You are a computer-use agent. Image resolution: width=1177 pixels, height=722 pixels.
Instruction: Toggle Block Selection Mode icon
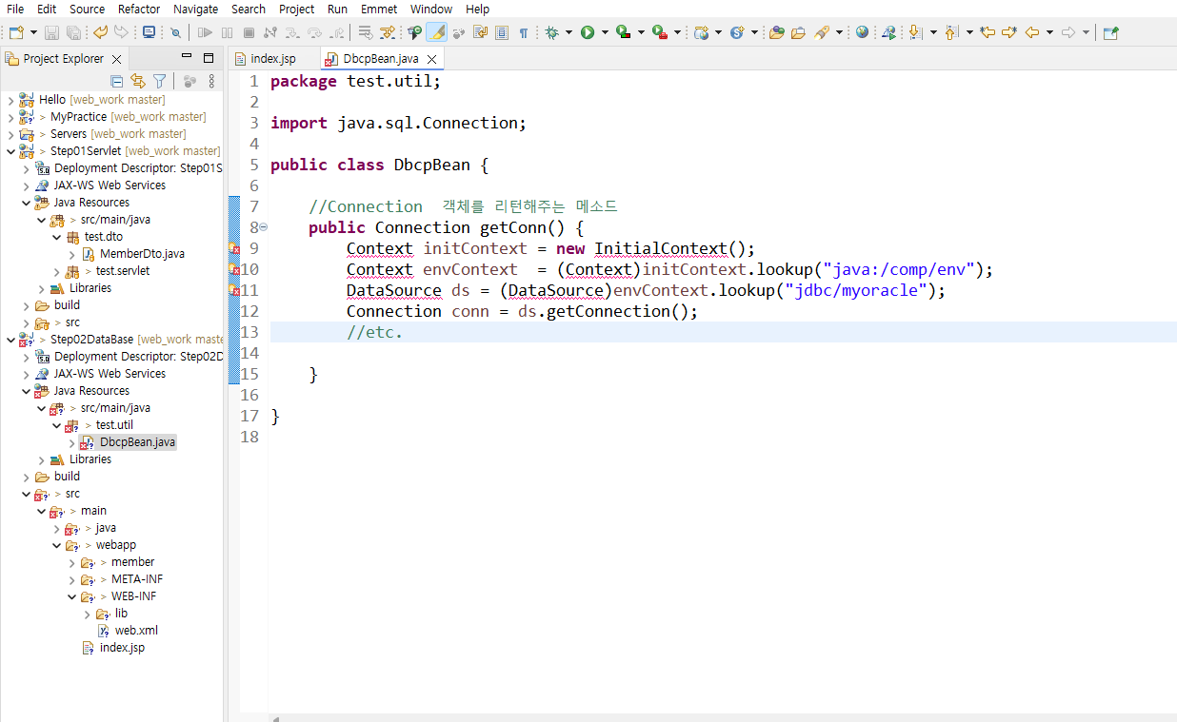(x=501, y=32)
